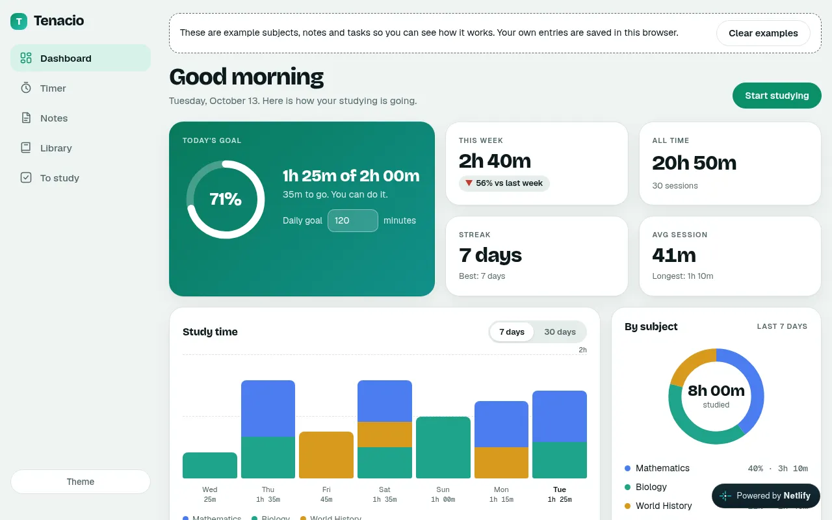Image resolution: width=832 pixels, height=520 pixels.
Task: Click the "40% · 3h 10m" Mathematics value
Action: [777, 468]
